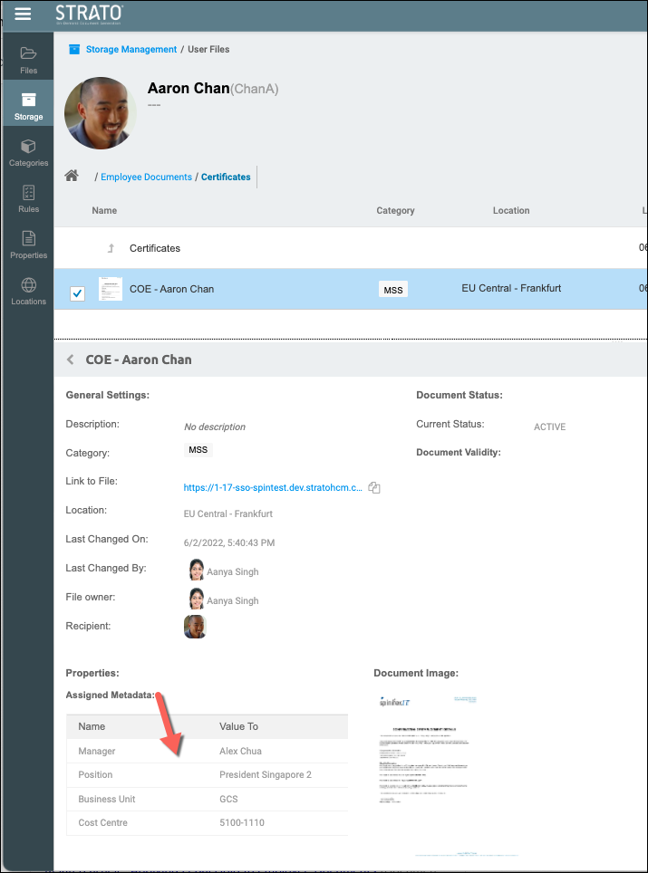The width and height of the screenshot is (648, 873).
Task: Click the home folder icon
Action: [72, 176]
